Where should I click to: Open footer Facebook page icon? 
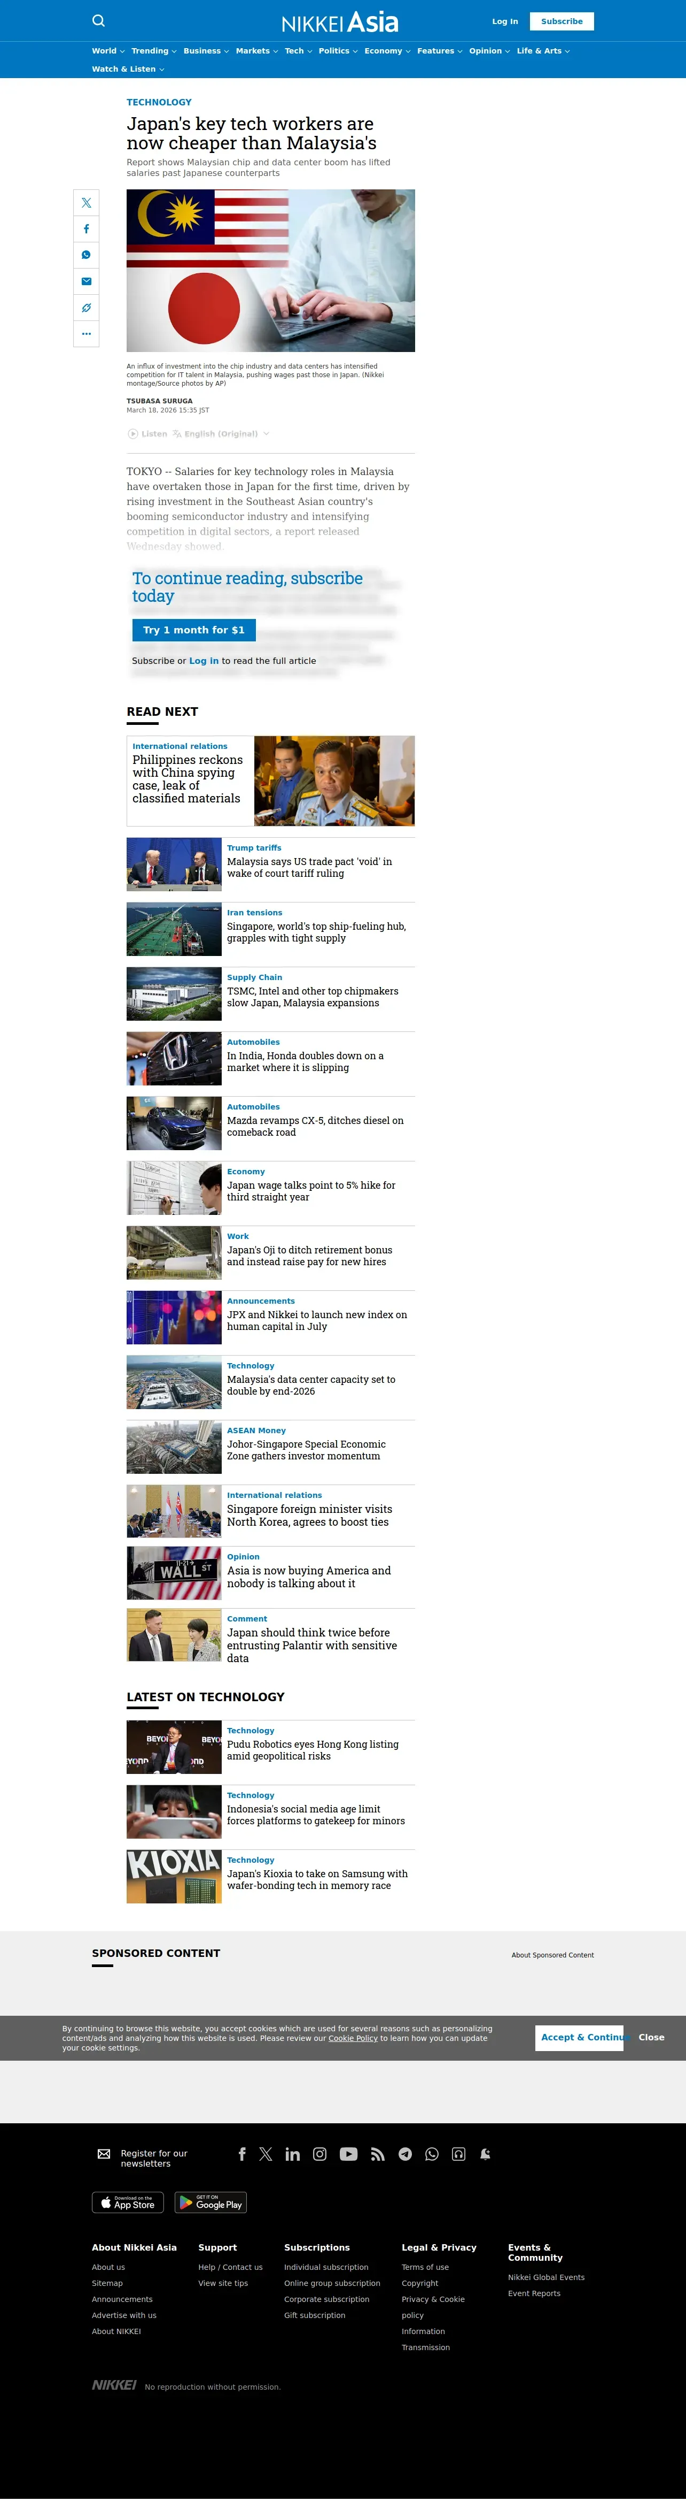point(242,2153)
